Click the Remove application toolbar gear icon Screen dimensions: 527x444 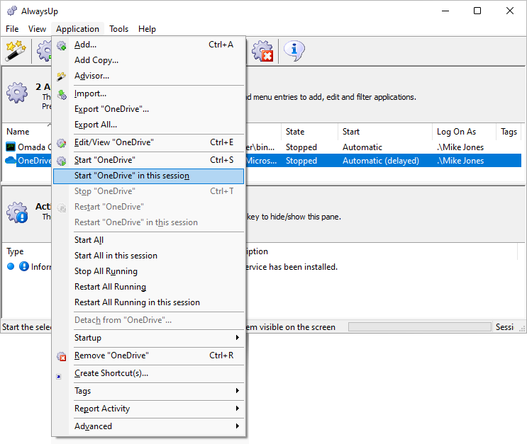[262, 51]
